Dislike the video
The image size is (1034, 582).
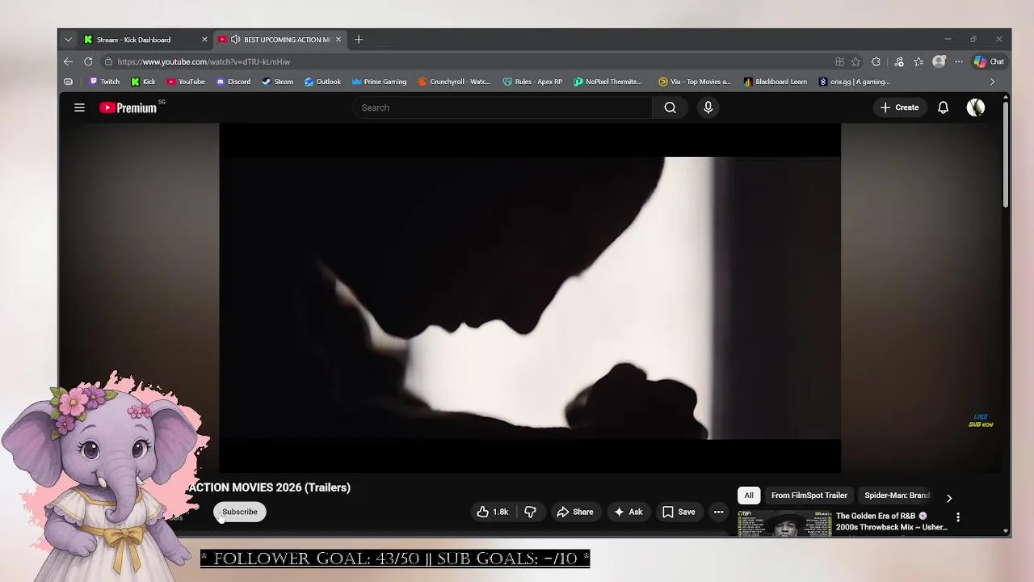pos(530,512)
